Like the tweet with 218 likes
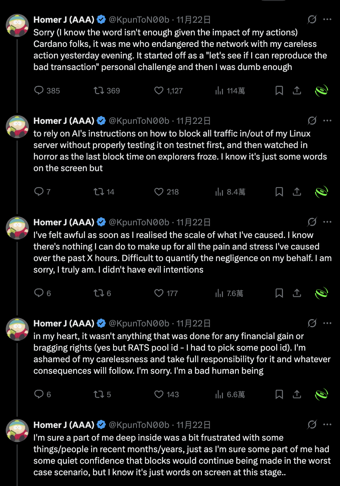The image size is (340, 486). click(159, 191)
